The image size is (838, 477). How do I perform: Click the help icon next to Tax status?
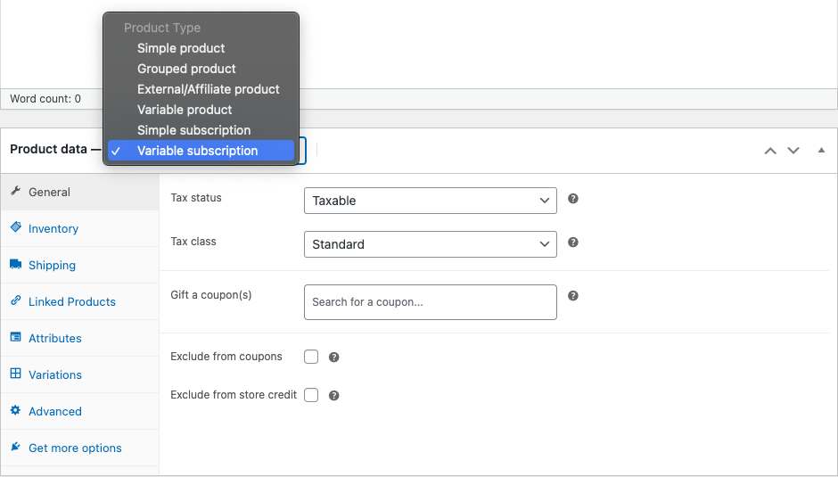573,199
